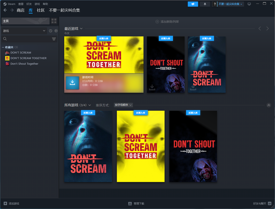This screenshot has width=275, height=209.
Task: Open the notifications bell
Action: tap(205, 4)
